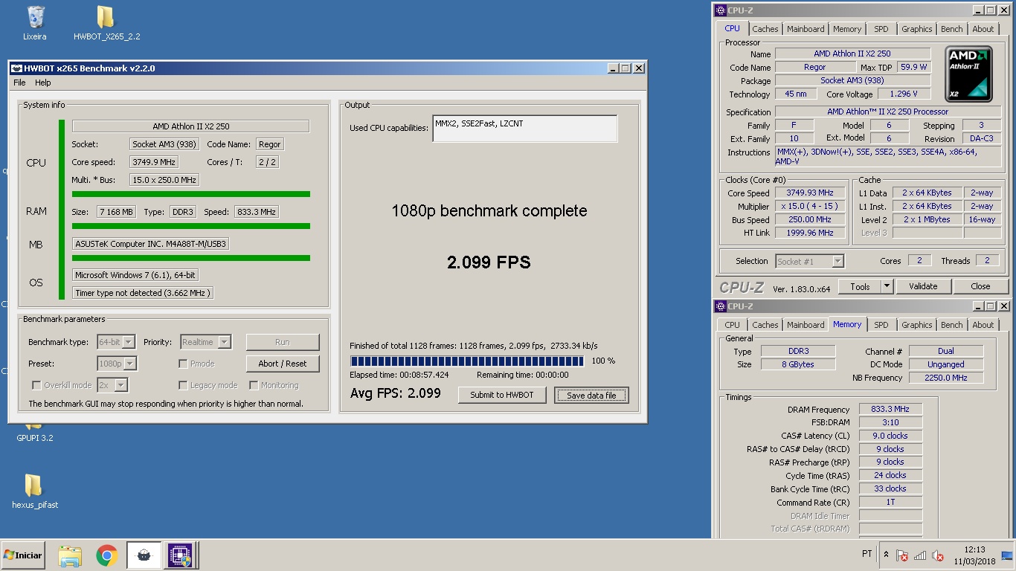The image size is (1016, 571).
Task: Click the DRAM Frequency 833.3 MHz value
Action: coord(890,409)
